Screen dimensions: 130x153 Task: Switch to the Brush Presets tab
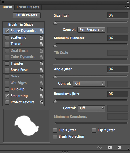coord(28,7)
